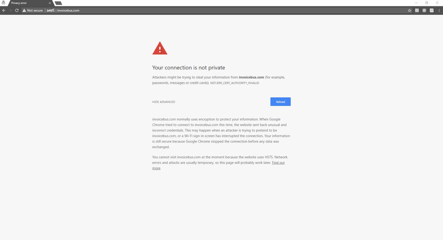Click the forward navigation arrow
The height and width of the screenshot is (240, 443).
[x=10, y=10]
